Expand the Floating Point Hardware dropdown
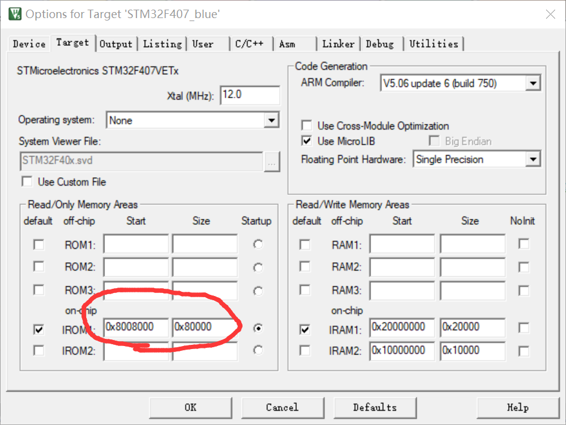566x425 pixels. coord(533,159)
